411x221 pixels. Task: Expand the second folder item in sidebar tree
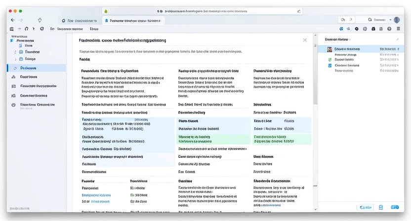(15, 59)
